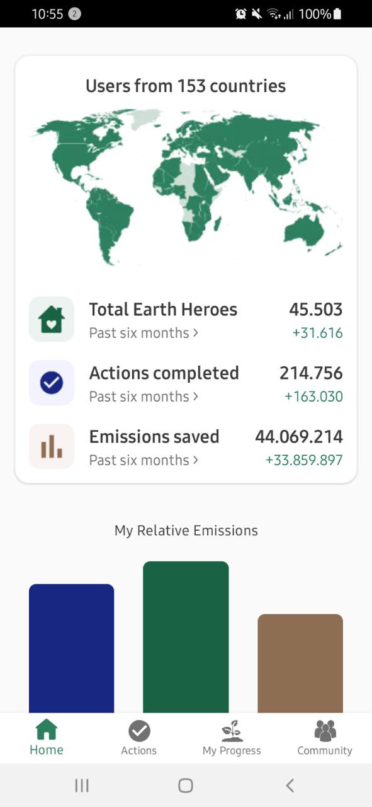The image size is (372, 807).
Task: Tap the Total Earth Heroes title
Action: pyautogui.click(x=163, y=310)
